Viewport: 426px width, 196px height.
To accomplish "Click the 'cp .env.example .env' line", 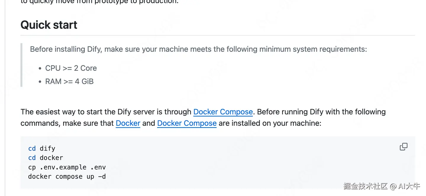I will (67, 167).
